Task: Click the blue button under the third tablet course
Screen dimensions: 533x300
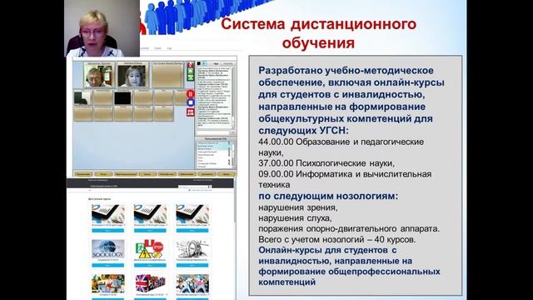Action: point(192,230)
